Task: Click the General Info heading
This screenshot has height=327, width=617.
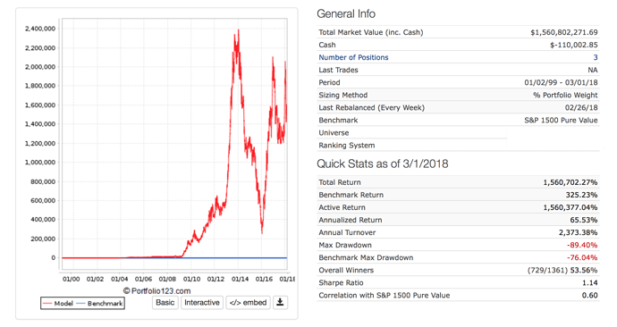Action: coord(346,13)
